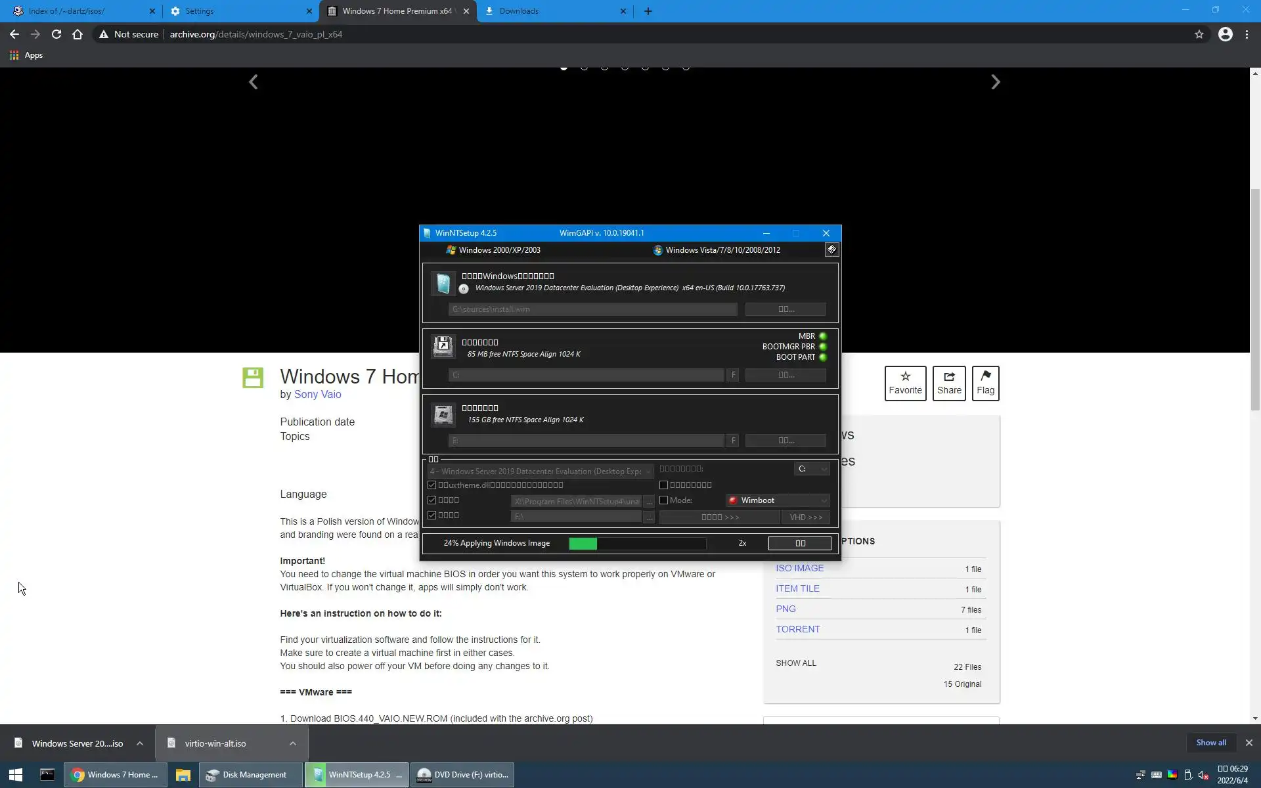Enable the Mode checkbox

tap(664, 500)
